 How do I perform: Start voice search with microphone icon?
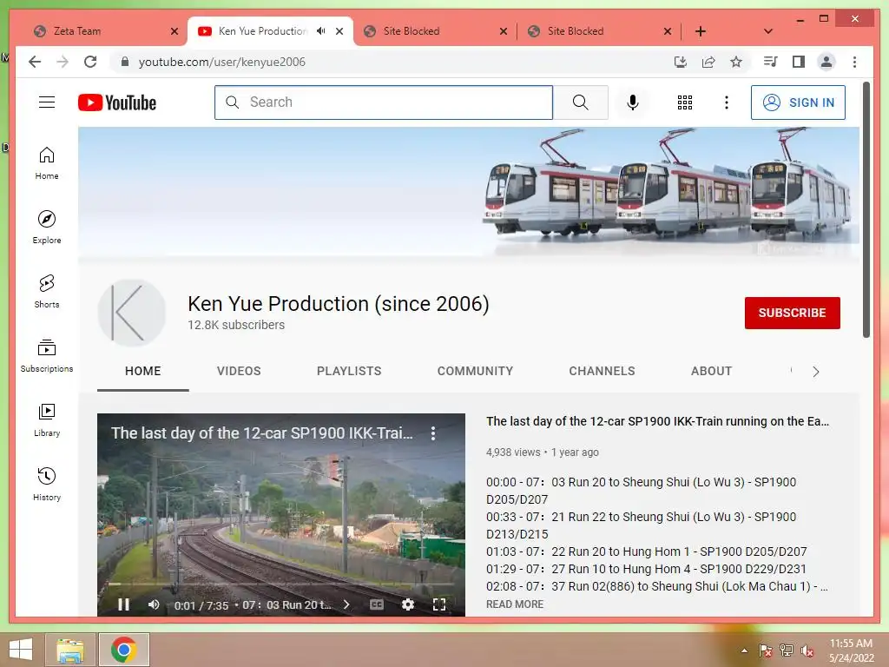(633, 102)
